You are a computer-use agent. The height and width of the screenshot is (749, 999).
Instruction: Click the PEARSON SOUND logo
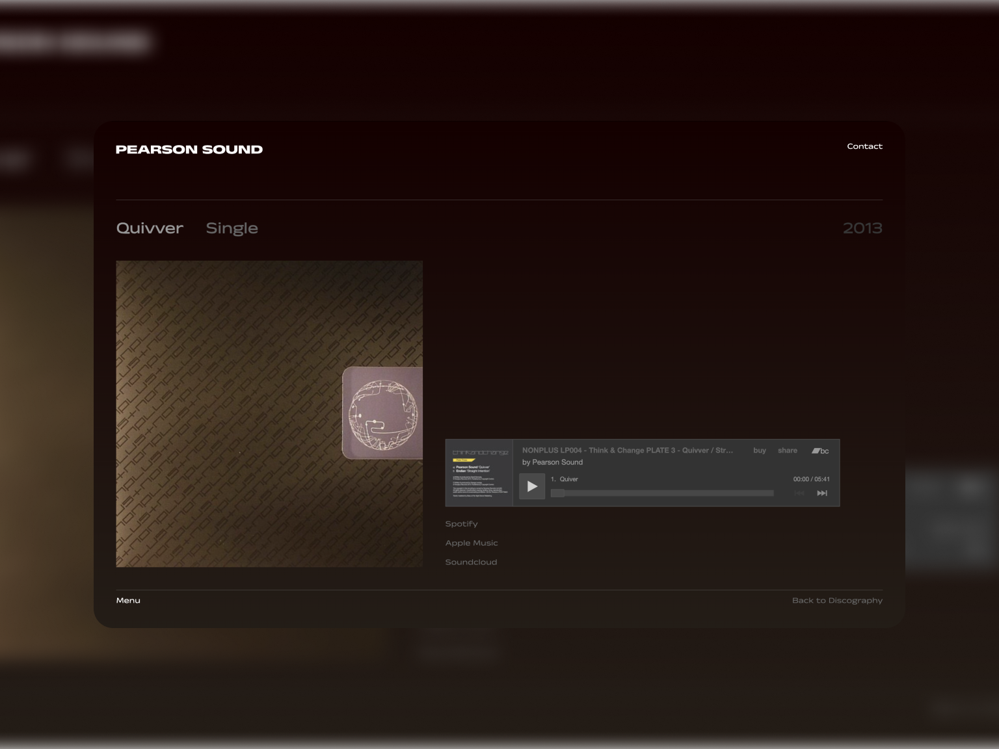[x=189, y=150]
